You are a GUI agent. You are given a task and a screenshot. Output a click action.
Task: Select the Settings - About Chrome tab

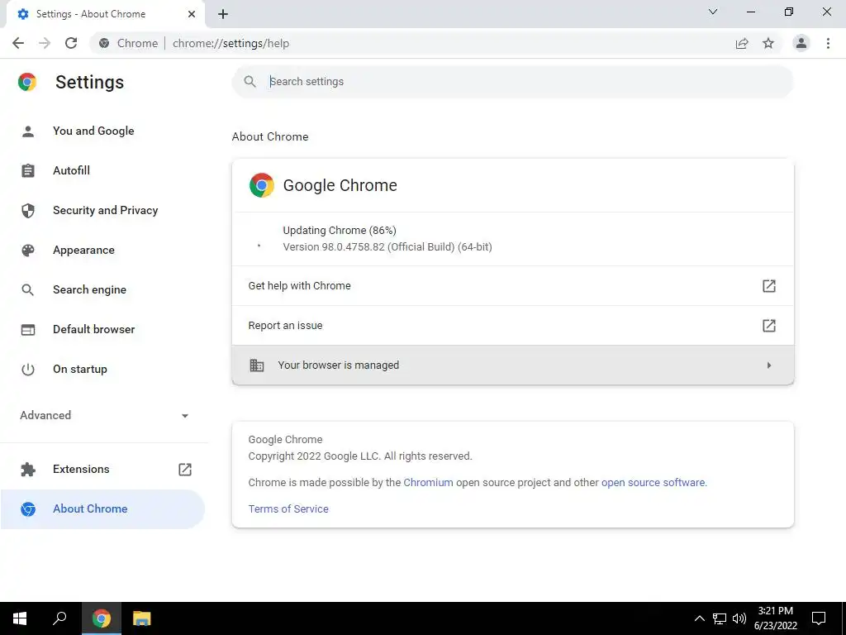pos(105,14)
